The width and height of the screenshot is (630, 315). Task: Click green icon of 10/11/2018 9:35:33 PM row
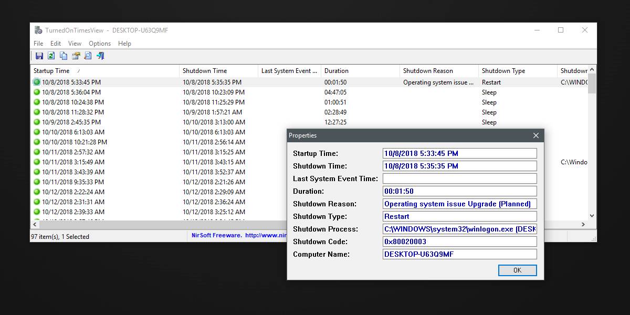pos(37,182)
